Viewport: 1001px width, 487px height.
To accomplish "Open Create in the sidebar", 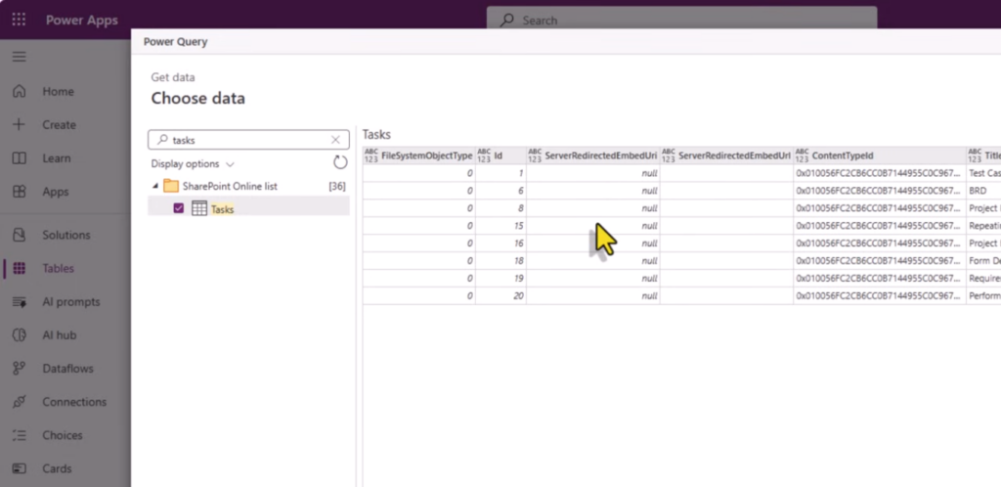I will coord(59,124).
